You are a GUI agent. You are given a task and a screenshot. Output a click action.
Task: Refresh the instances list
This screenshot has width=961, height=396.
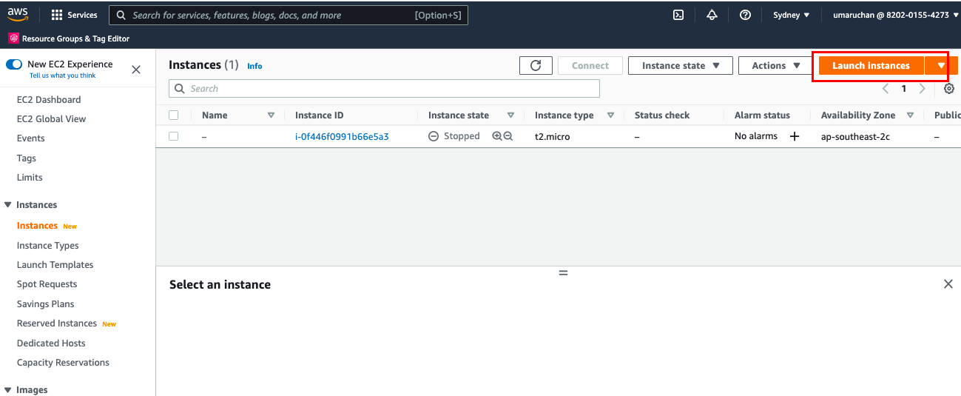(x=536, y=66)
